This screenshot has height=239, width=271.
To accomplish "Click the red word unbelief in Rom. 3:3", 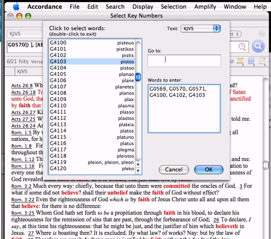I will point(117,193).
